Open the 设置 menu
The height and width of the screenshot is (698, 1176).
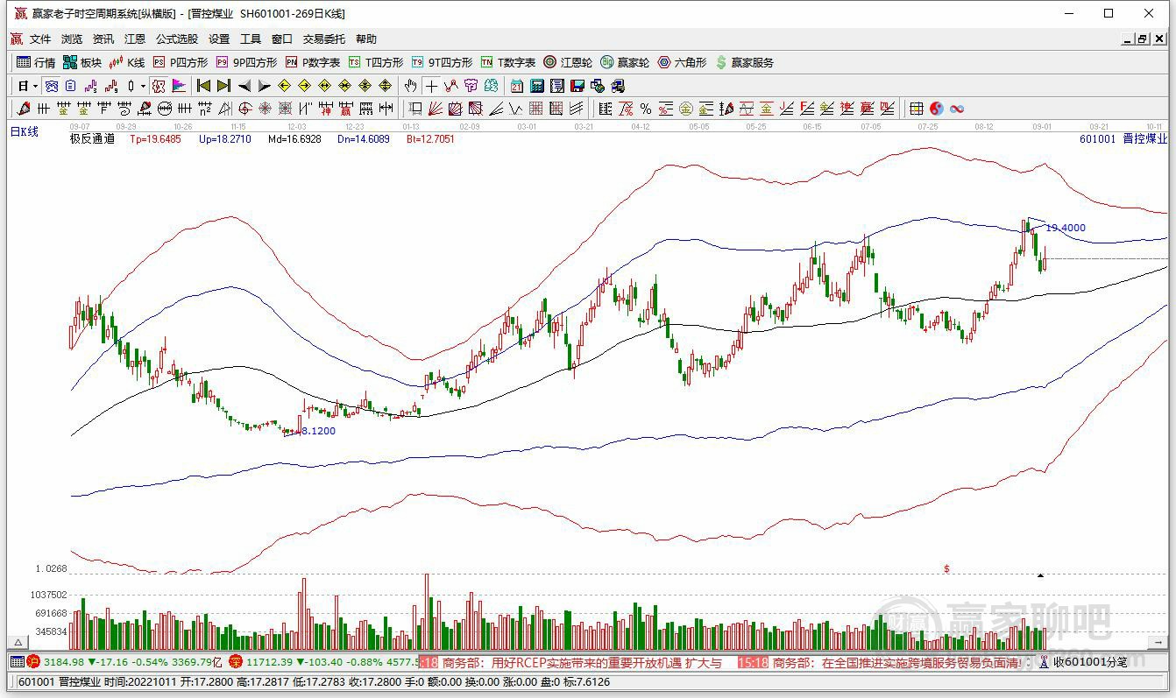pos(219,39)
